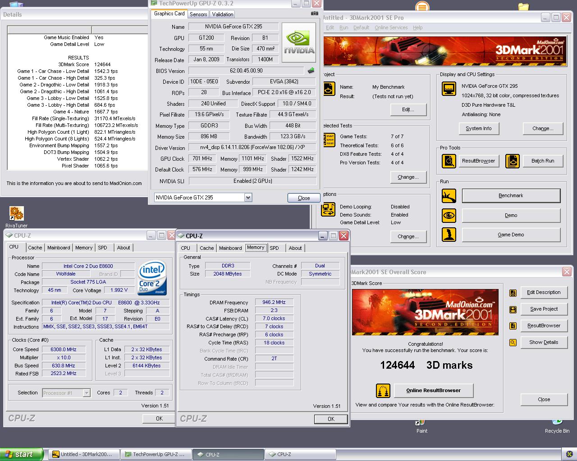Click the Change... button in Display settings
Image resolution: width=577 pixels, height=461 pixels.
coord(543,129)
